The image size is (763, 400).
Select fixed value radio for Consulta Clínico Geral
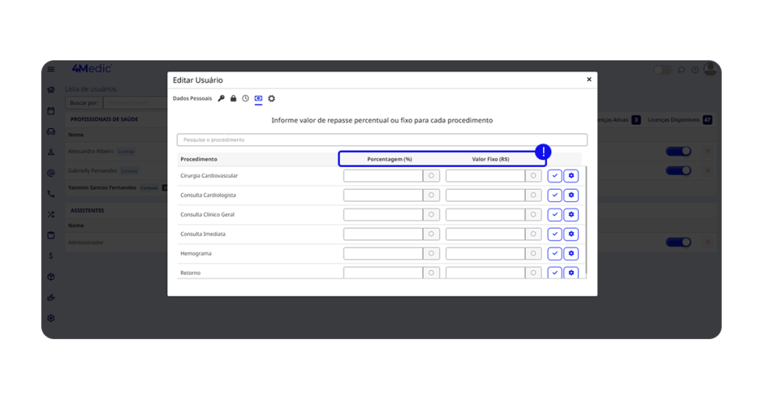[534, 215]
